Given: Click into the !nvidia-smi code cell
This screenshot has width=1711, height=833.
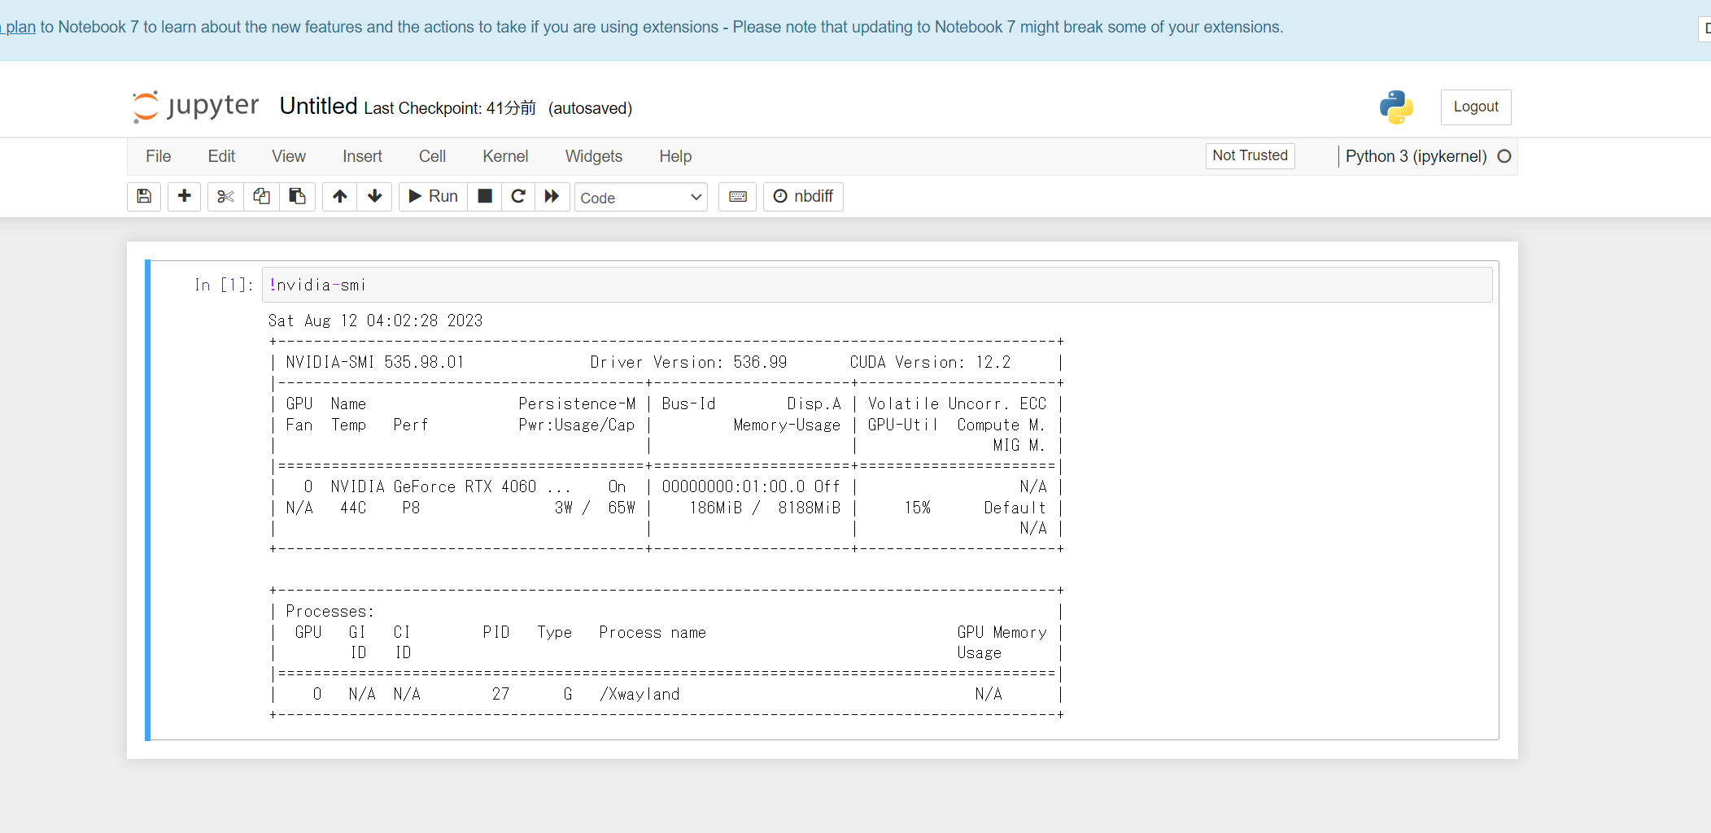Looking at the screenshot, I should click(x=877, y=285).
